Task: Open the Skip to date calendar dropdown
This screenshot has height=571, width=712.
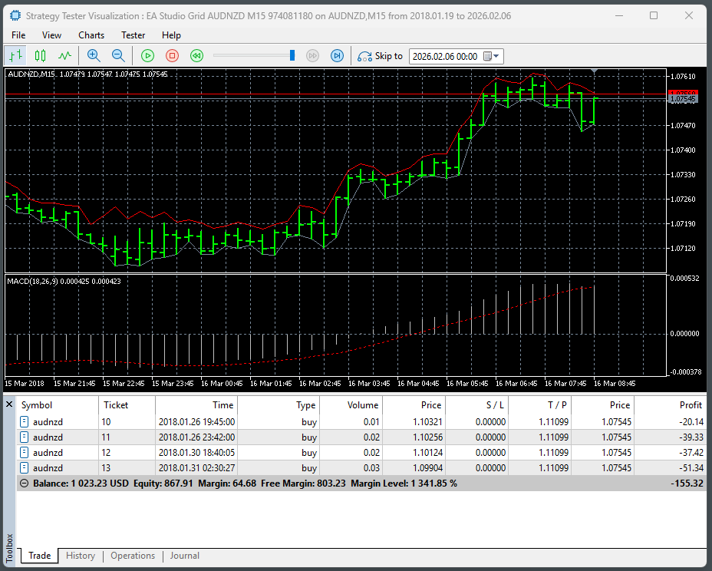Action: [492, 56]
